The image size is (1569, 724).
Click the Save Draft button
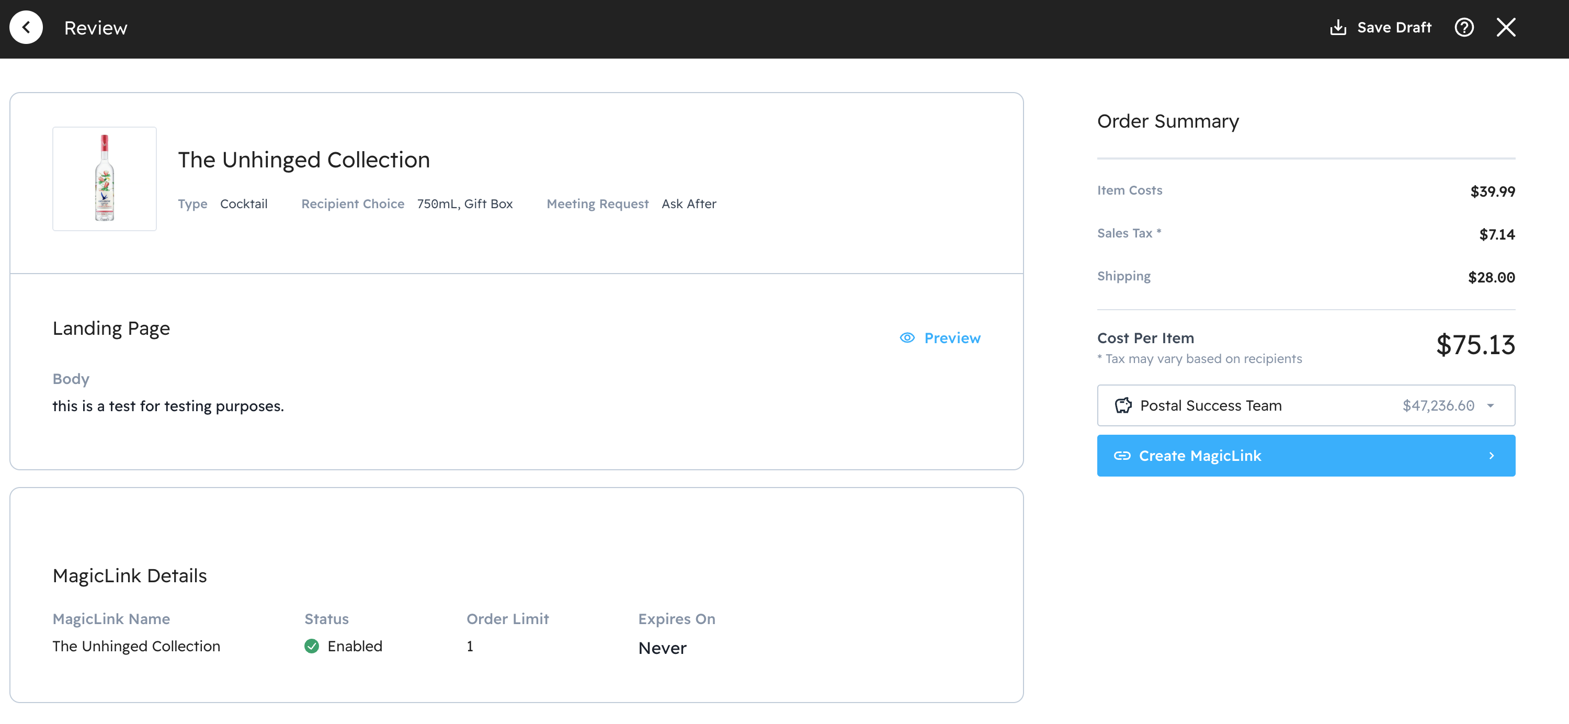[x=1394, y=27]
